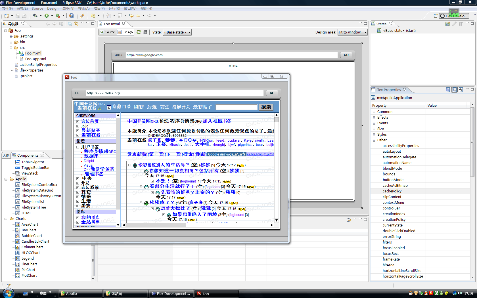The image size is (477, 298).
Task: Switch editor to Source mode
Action: click(x=107, y=32)
